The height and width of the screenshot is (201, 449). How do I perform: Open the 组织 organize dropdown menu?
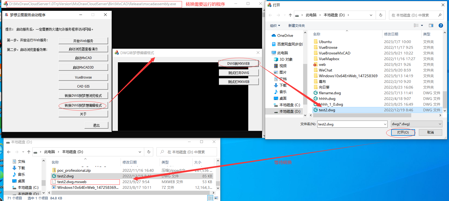point(275,25)
